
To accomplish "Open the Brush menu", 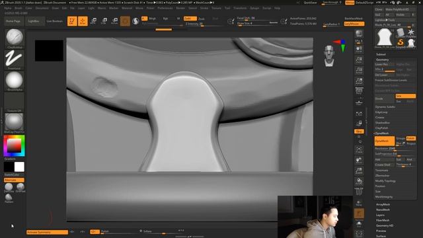I will (x=19, y=8).
